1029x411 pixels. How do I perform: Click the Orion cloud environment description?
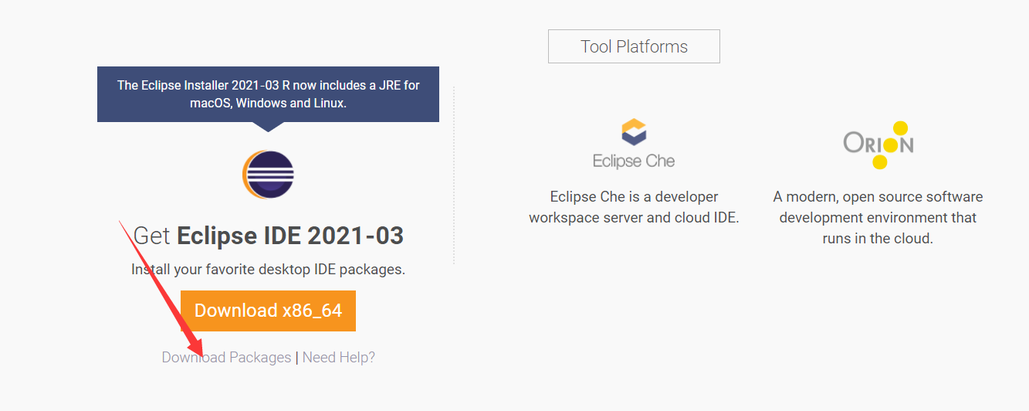pos(878,218)
